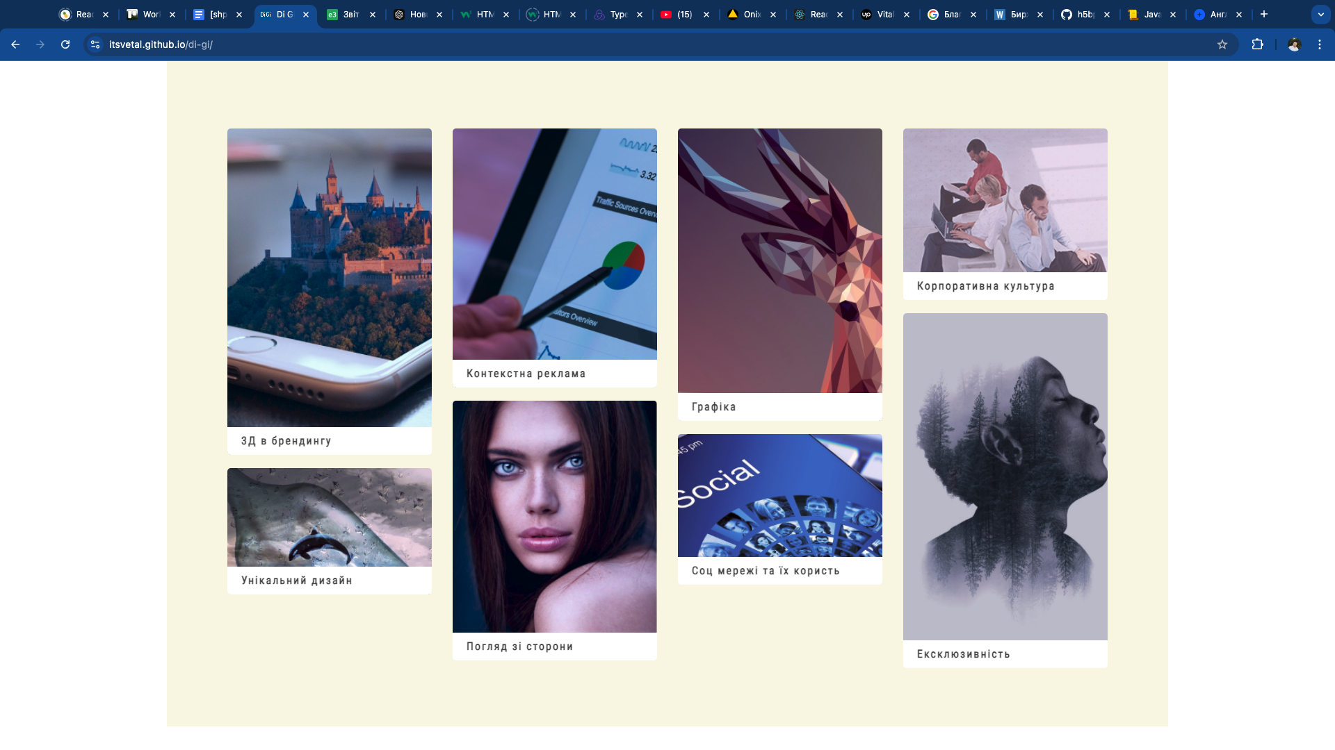Open the forest double-exposure profile image
Image resolution: width=1335 pixels, height=750 pixels.
(x=1005, y=476)
